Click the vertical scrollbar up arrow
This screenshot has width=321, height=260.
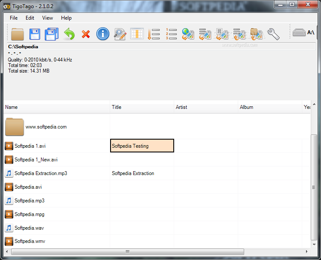point(314,105)
